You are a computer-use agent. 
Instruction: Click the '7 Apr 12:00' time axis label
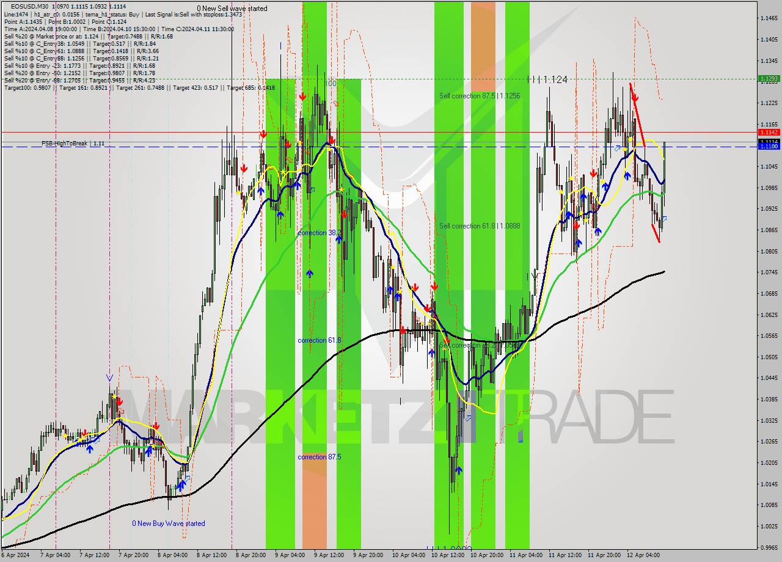click(x=96, y=555)
